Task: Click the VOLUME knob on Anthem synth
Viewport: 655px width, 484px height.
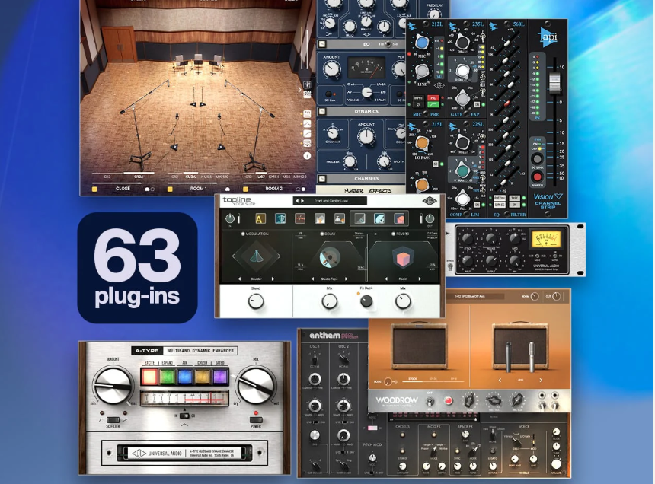Action: point(557,464)
